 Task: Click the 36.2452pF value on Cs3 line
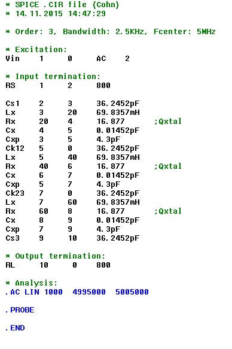[x=118, y=238]
